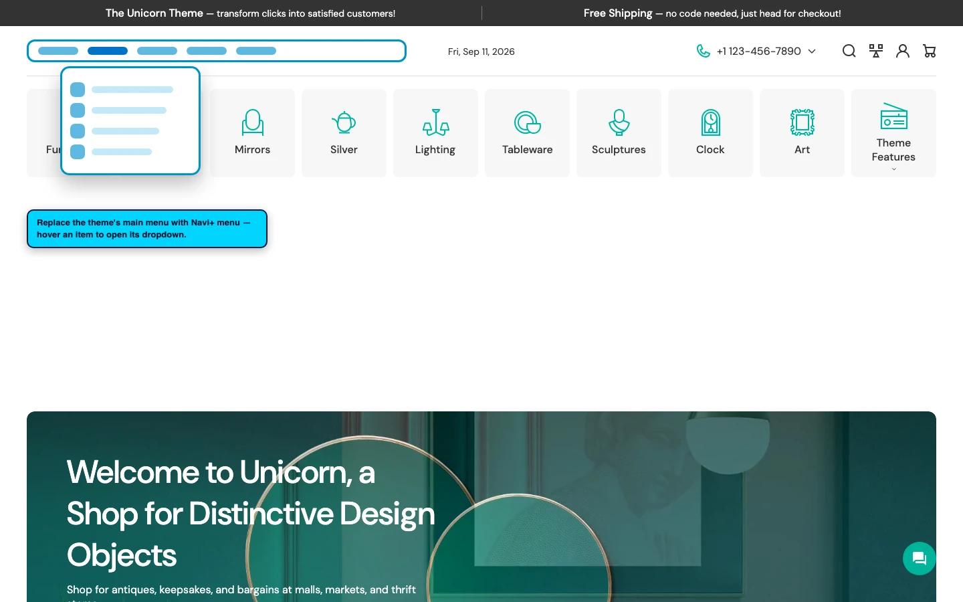Click the 'Free Shipping' announcement text

(617, 13)
